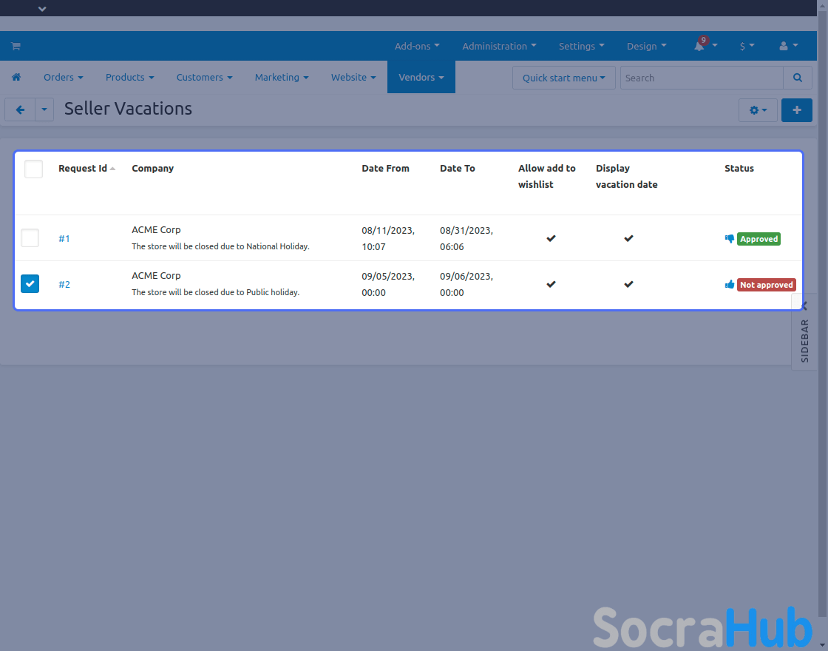Screen dimensions: 828x651
Task: Open request #2 link
Action: tap(64, 285)
